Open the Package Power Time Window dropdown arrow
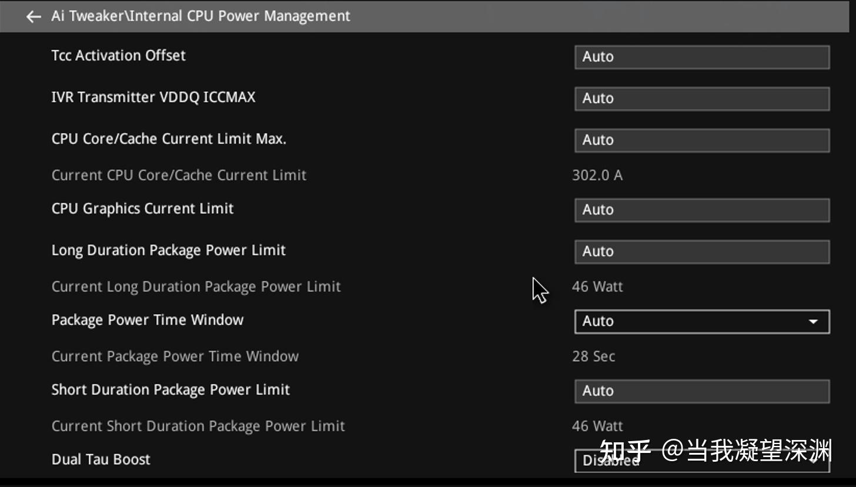 coord(813,321)
